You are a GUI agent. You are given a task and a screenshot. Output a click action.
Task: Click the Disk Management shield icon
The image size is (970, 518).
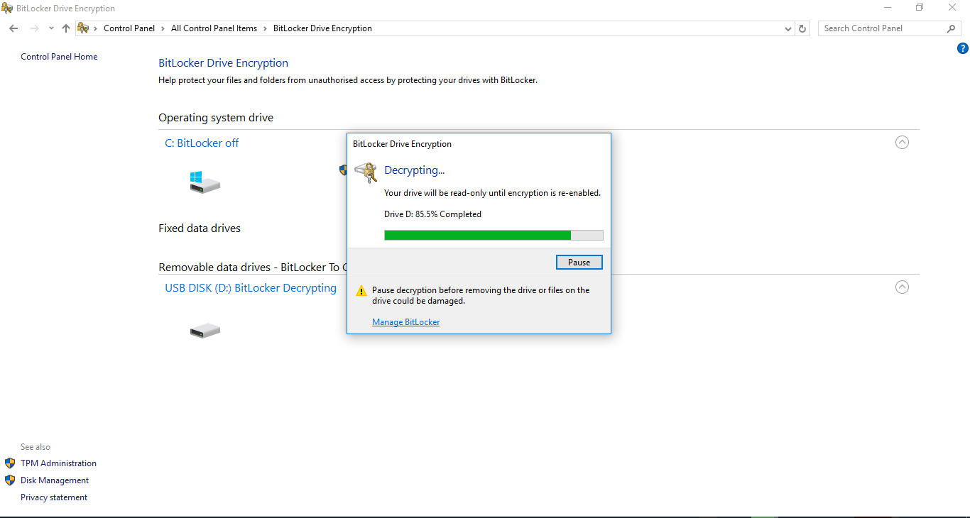tap(10, 480)
